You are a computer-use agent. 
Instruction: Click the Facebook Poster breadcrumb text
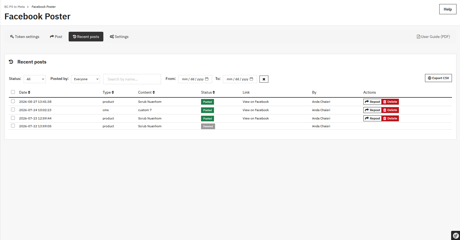(x=44, y=7)
